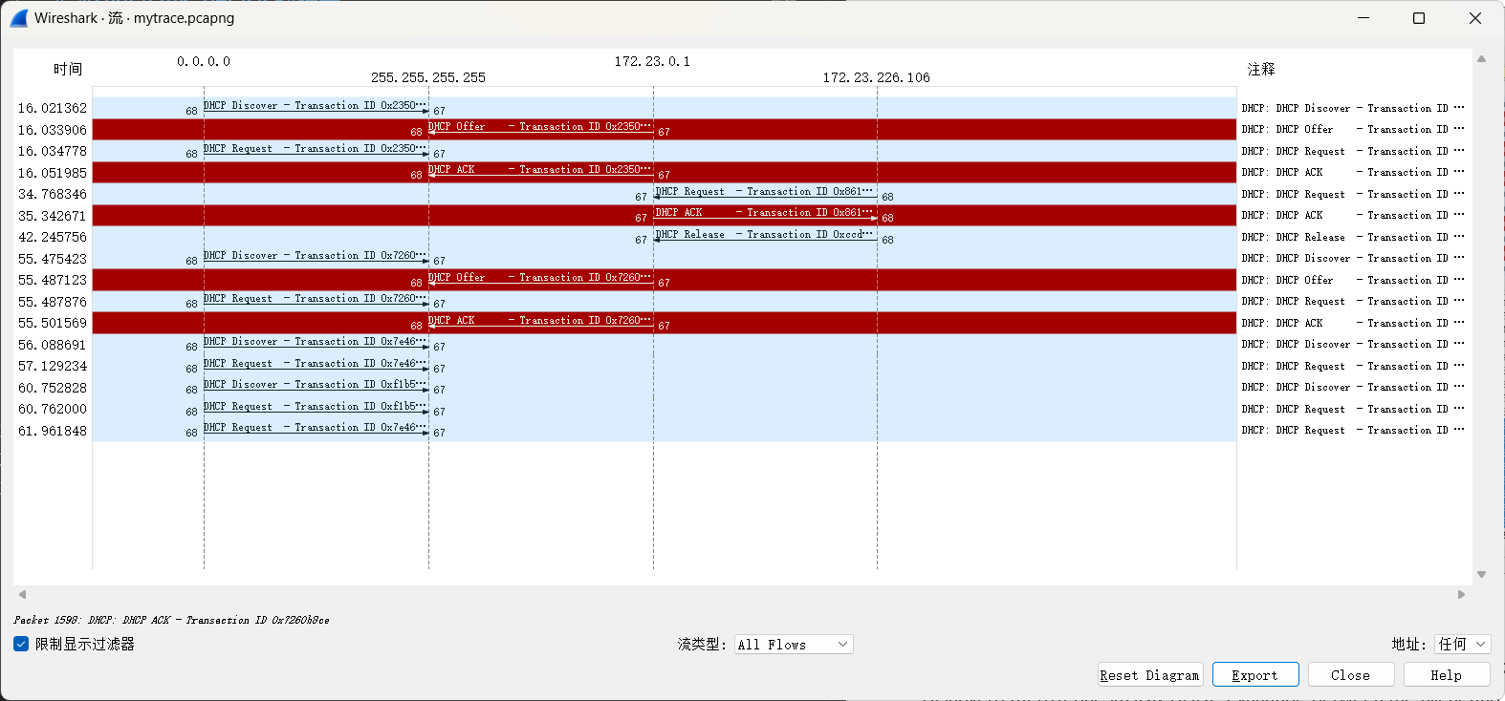This screenshot has width=1505, height=701.
Task: Click the vertical scrollbar down arrow
Action: point(1481,575)
